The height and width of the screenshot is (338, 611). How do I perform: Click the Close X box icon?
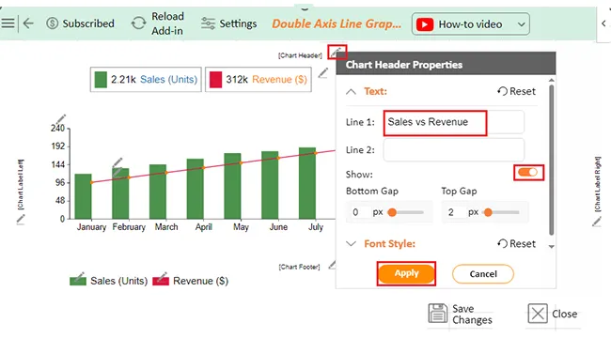point(538,314)
